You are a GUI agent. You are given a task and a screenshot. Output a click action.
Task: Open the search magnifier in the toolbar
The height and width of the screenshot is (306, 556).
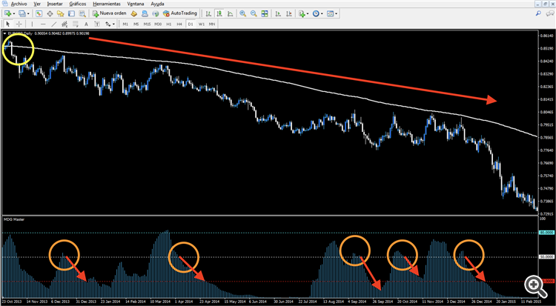tap(538, 13)
